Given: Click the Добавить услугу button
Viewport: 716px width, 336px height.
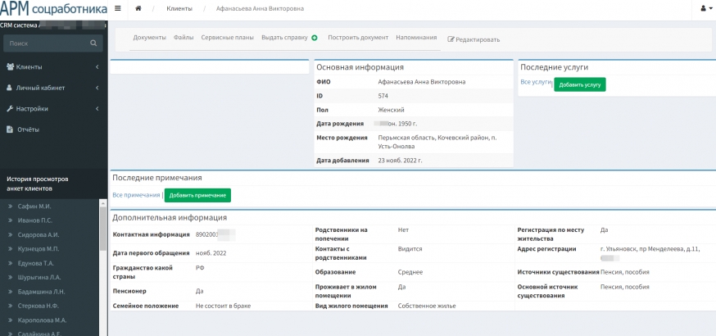Looking at the screenshot, I should 580,85.
